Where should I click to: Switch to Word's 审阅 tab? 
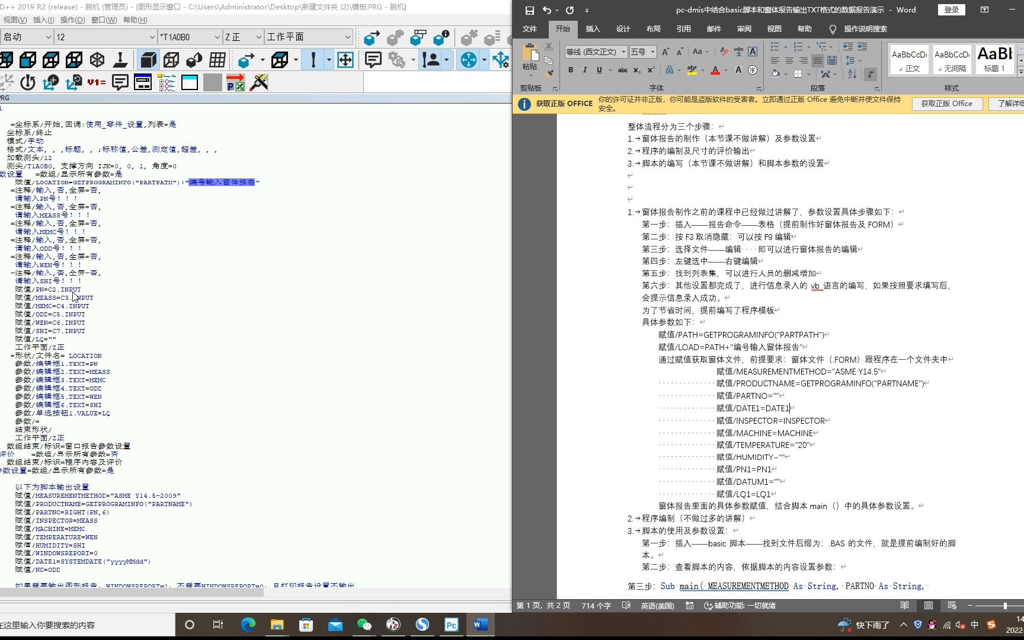744,28
